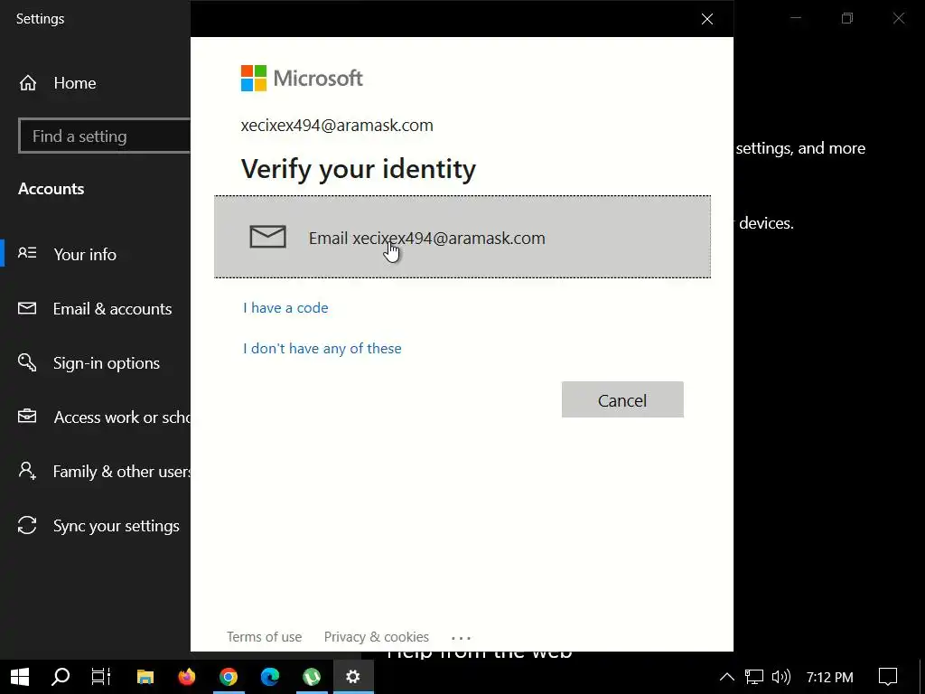Viewport: 925px width, 694px height.
Task: Click the Settings gear in the taskbar
Action: coord(353,677)
